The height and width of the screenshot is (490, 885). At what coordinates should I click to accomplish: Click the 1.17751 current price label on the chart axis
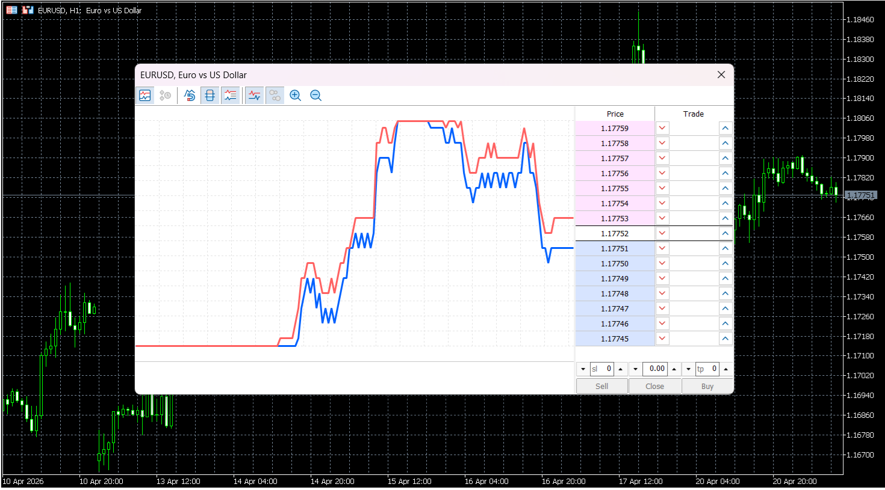tap(861, 195)
